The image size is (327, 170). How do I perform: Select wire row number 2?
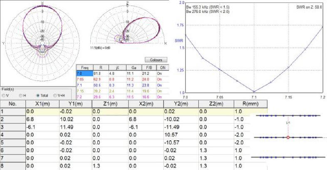point(13,119)
